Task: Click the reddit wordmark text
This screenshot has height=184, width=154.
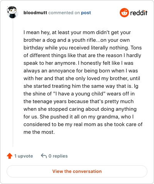Action: coord(139,13)
